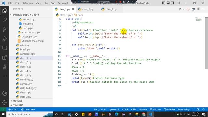Open the Selection menu
Screen dimensions: 208x117
[28, 3]
